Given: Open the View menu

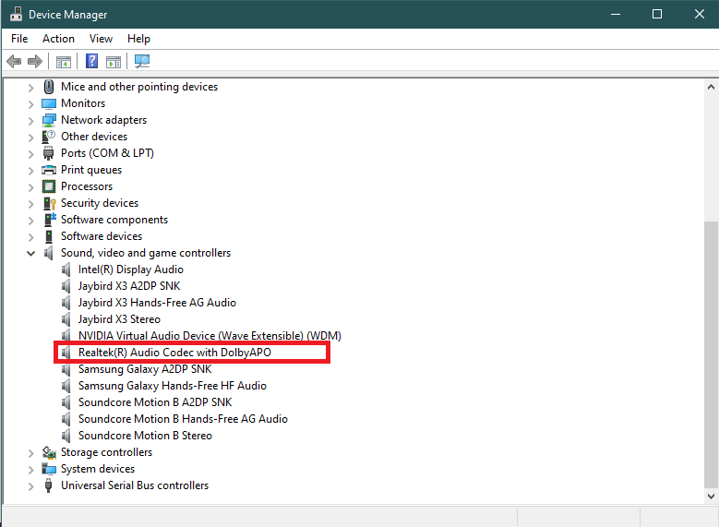Looking at the screenshot, I should pyautogui.click(x=101, y=39).
